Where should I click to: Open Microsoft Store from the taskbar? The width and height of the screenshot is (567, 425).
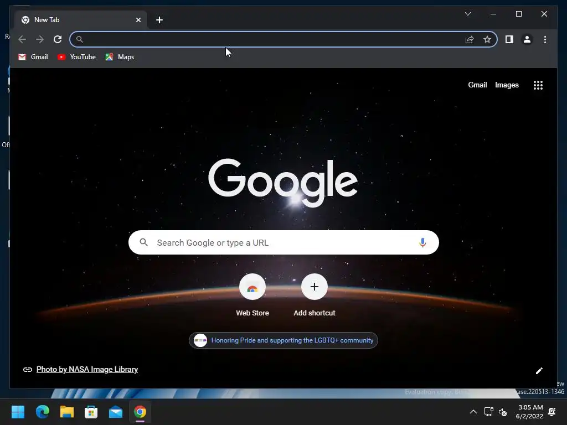[91, 412]
